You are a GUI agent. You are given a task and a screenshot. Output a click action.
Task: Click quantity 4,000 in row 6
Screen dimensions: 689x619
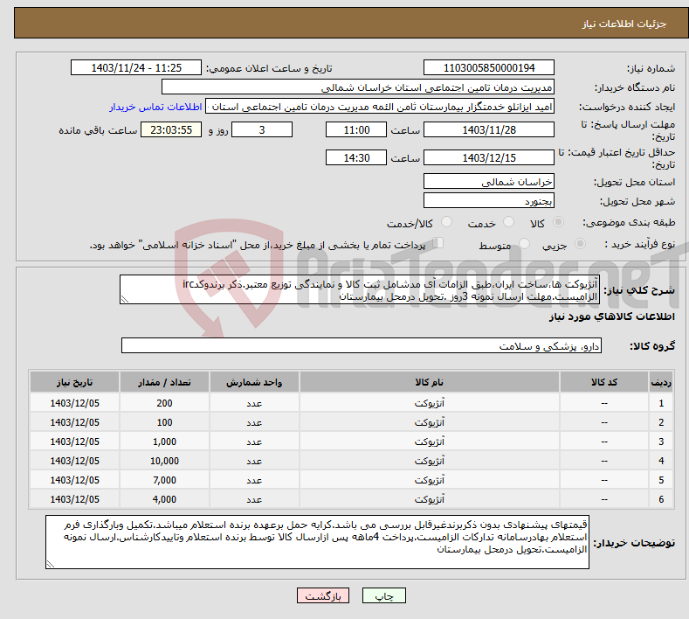(x=164, y=499)
